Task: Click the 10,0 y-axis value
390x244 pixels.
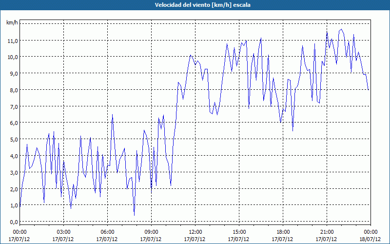Action: (13, 57)
